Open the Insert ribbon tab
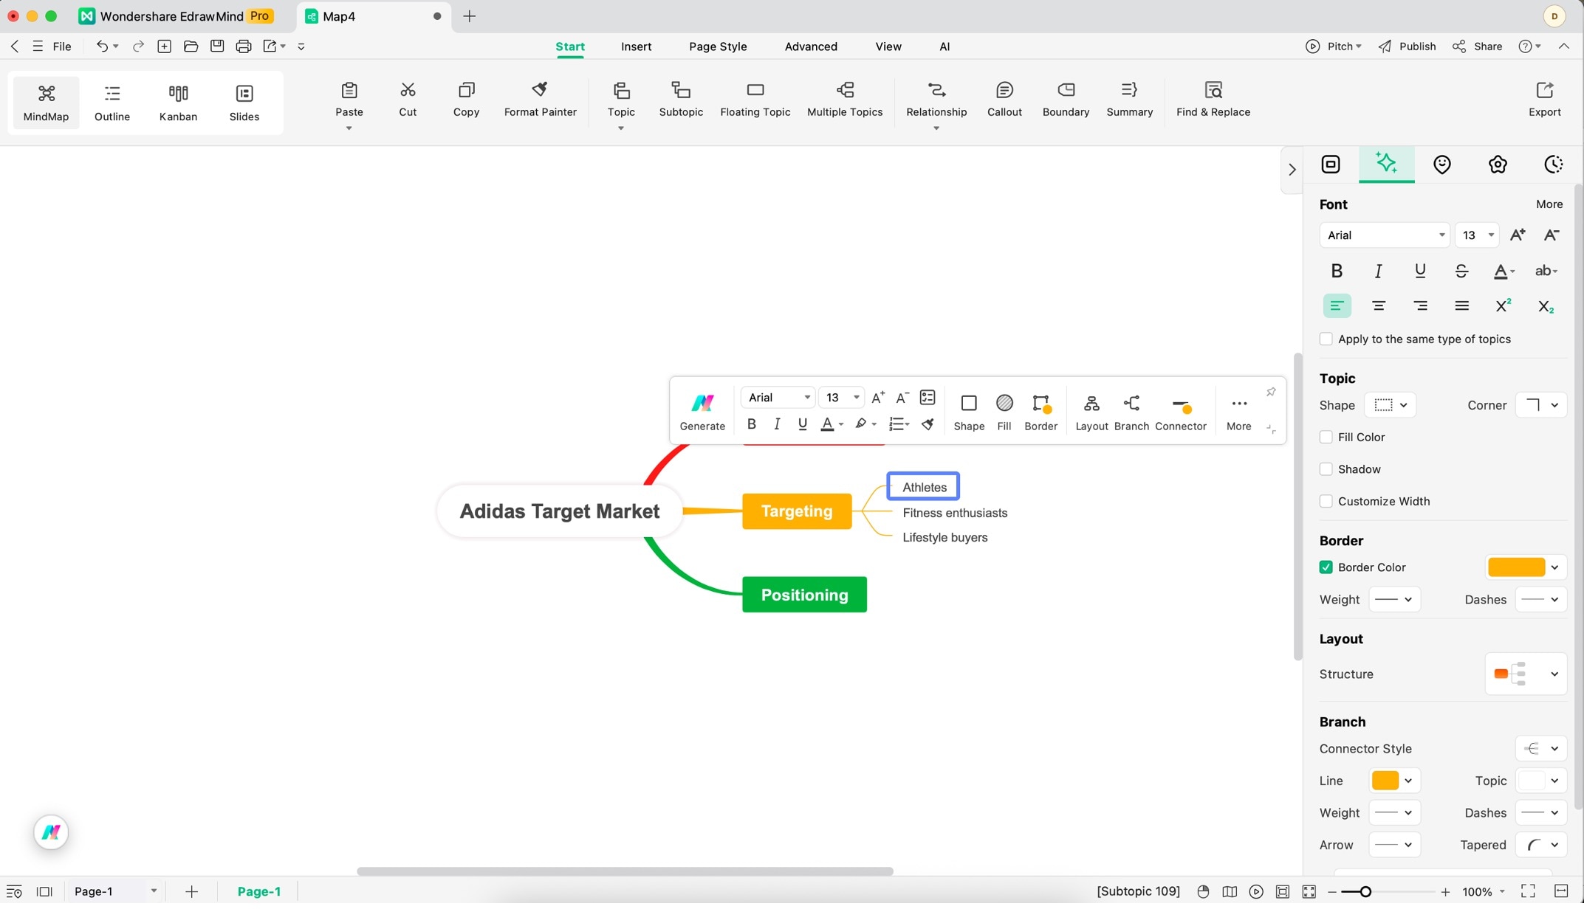Viewport: 1584px width, 909px height. point(636,46)
